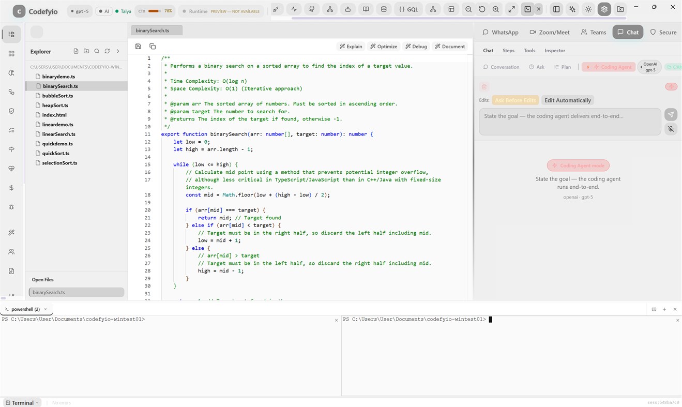Toggle the red lightning quick-agent pill
Viewport: 682px width, 407px height.
(x=671, y=86)
